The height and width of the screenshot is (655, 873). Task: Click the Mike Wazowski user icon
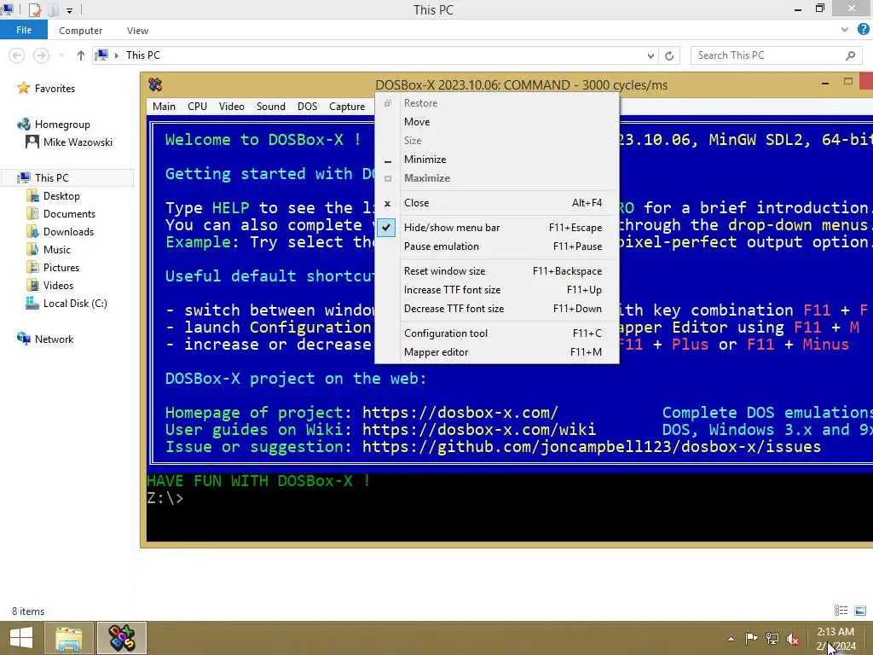click(x=32, y=142)
